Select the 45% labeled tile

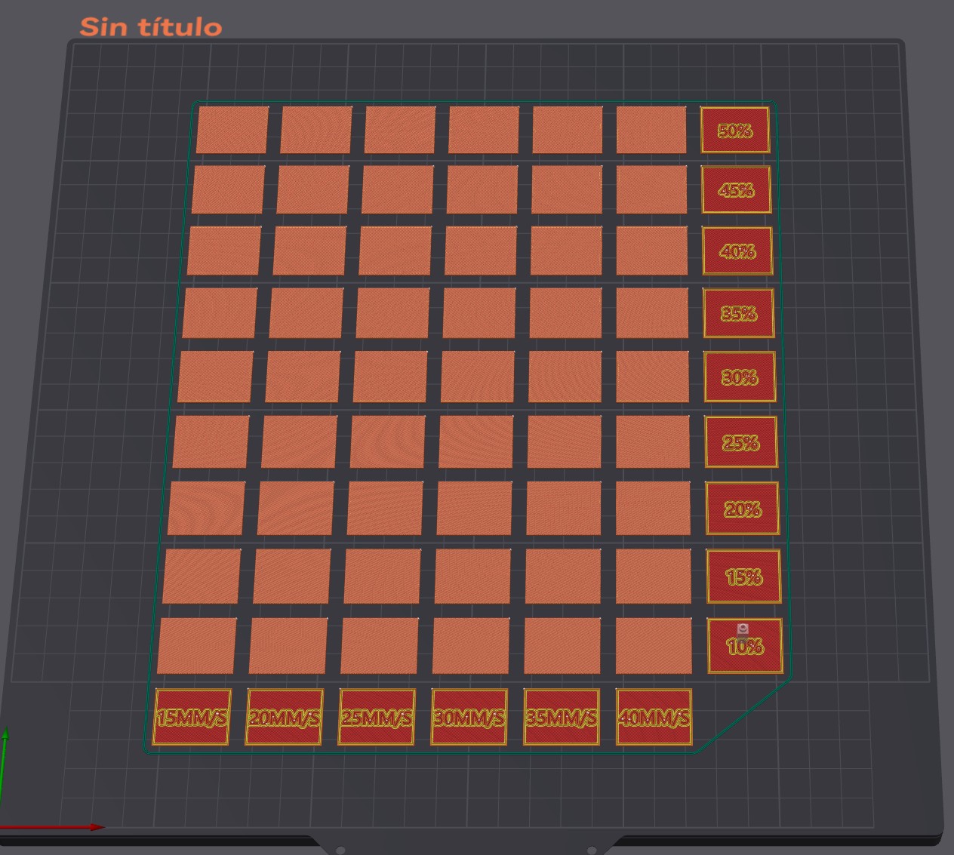(736, 189)
